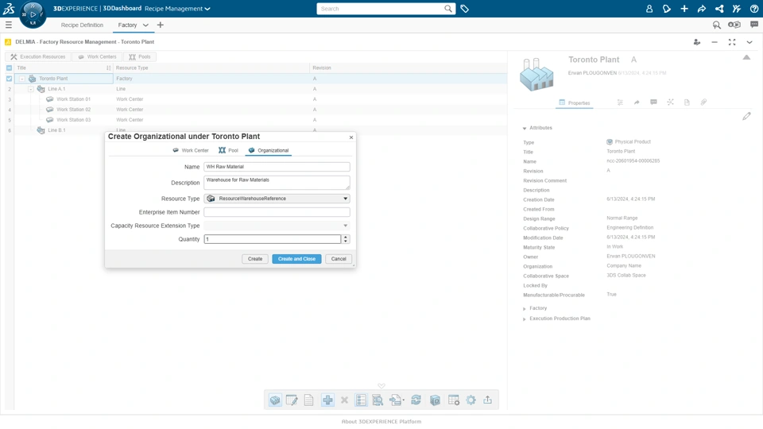Collapse the Attributes section
Screen dimensions: 763x429
click(525, 128)
